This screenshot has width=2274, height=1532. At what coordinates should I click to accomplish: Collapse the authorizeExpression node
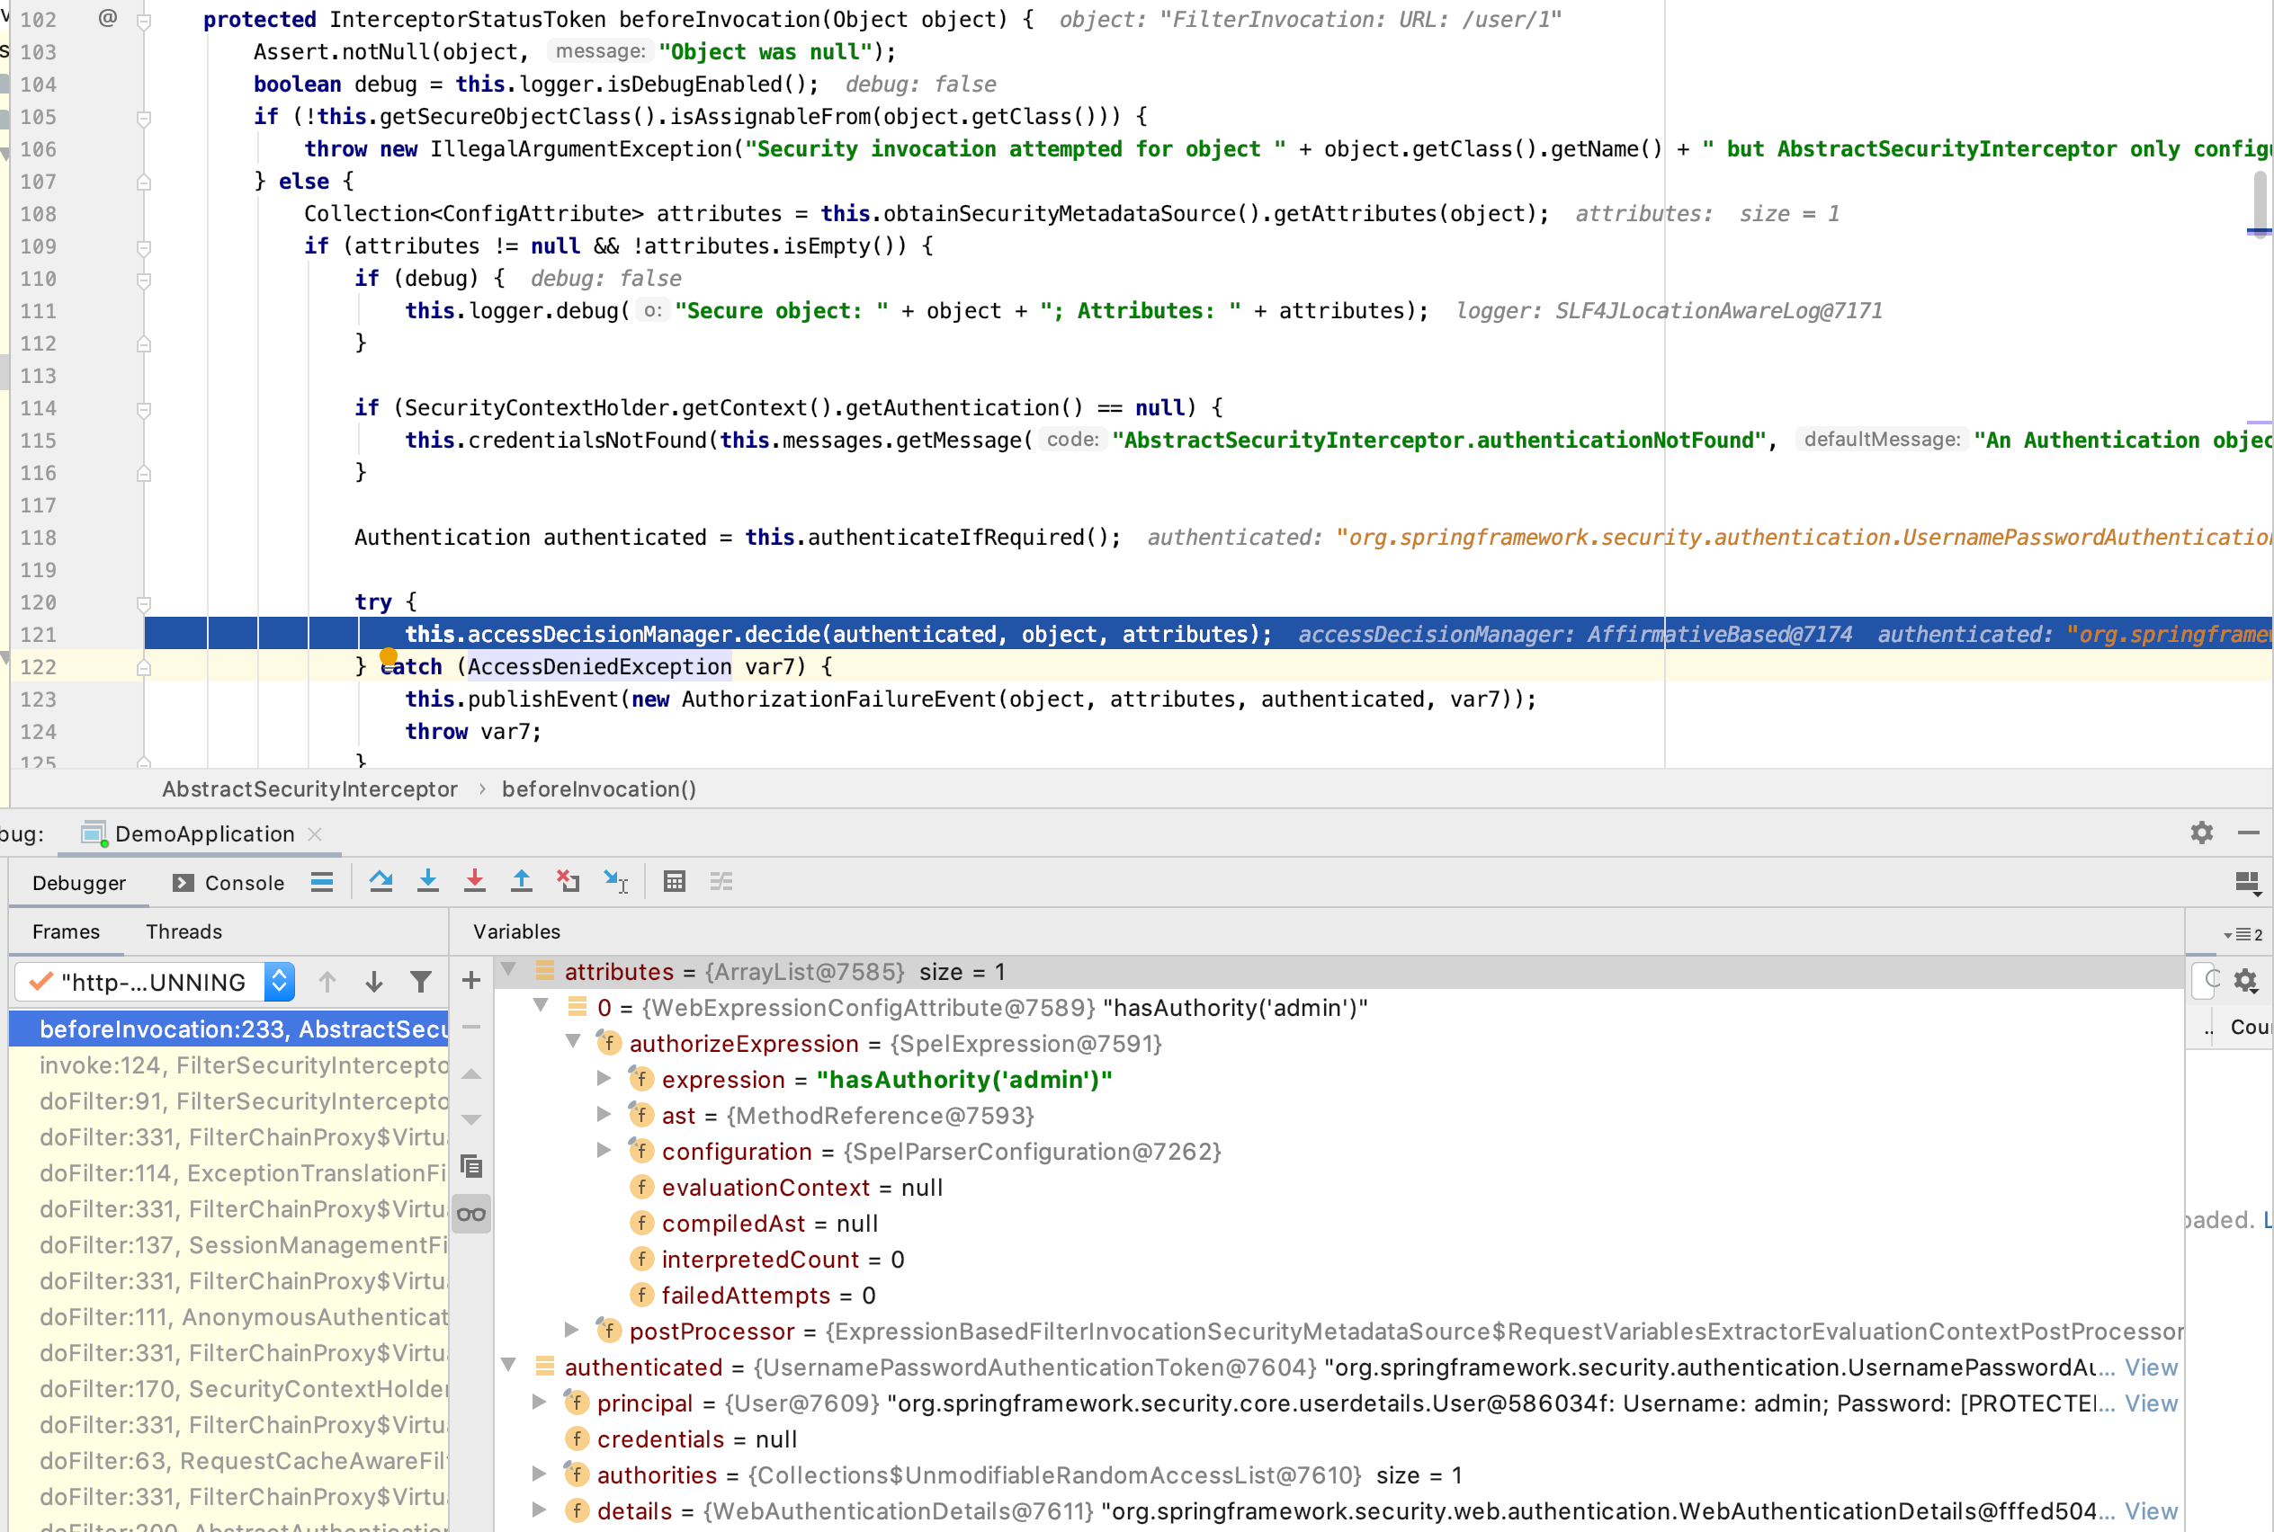click(573, 1041)
